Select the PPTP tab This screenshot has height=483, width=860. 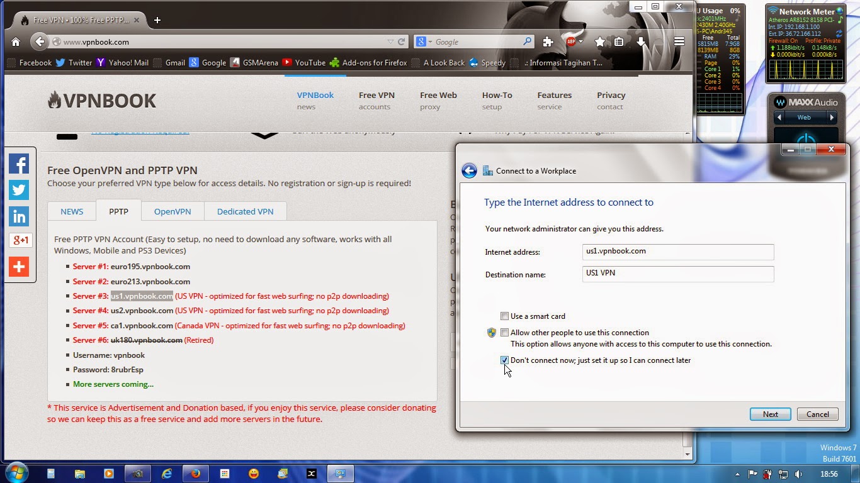point(118,211)
